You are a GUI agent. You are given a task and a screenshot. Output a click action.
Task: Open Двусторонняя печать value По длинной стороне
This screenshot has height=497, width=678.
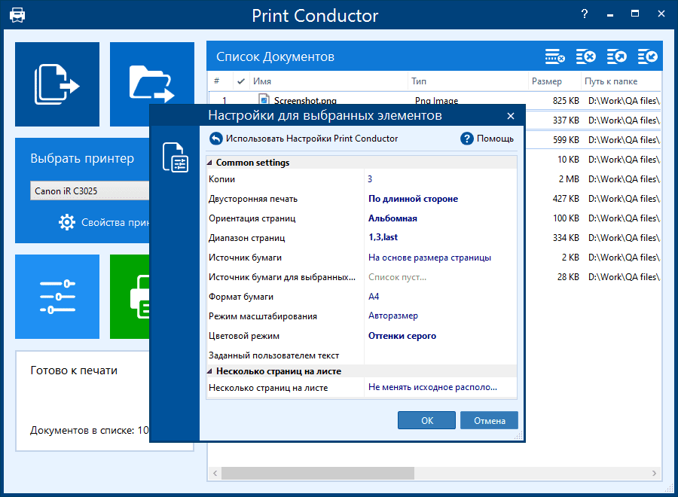pyautogui.click(x=413, y=199)
